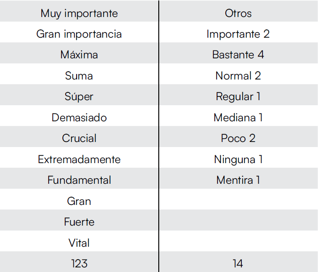Select the 'Normal 2' cell
The width and height of the screenshot is (318, 272).
click(x=238, y=76)
